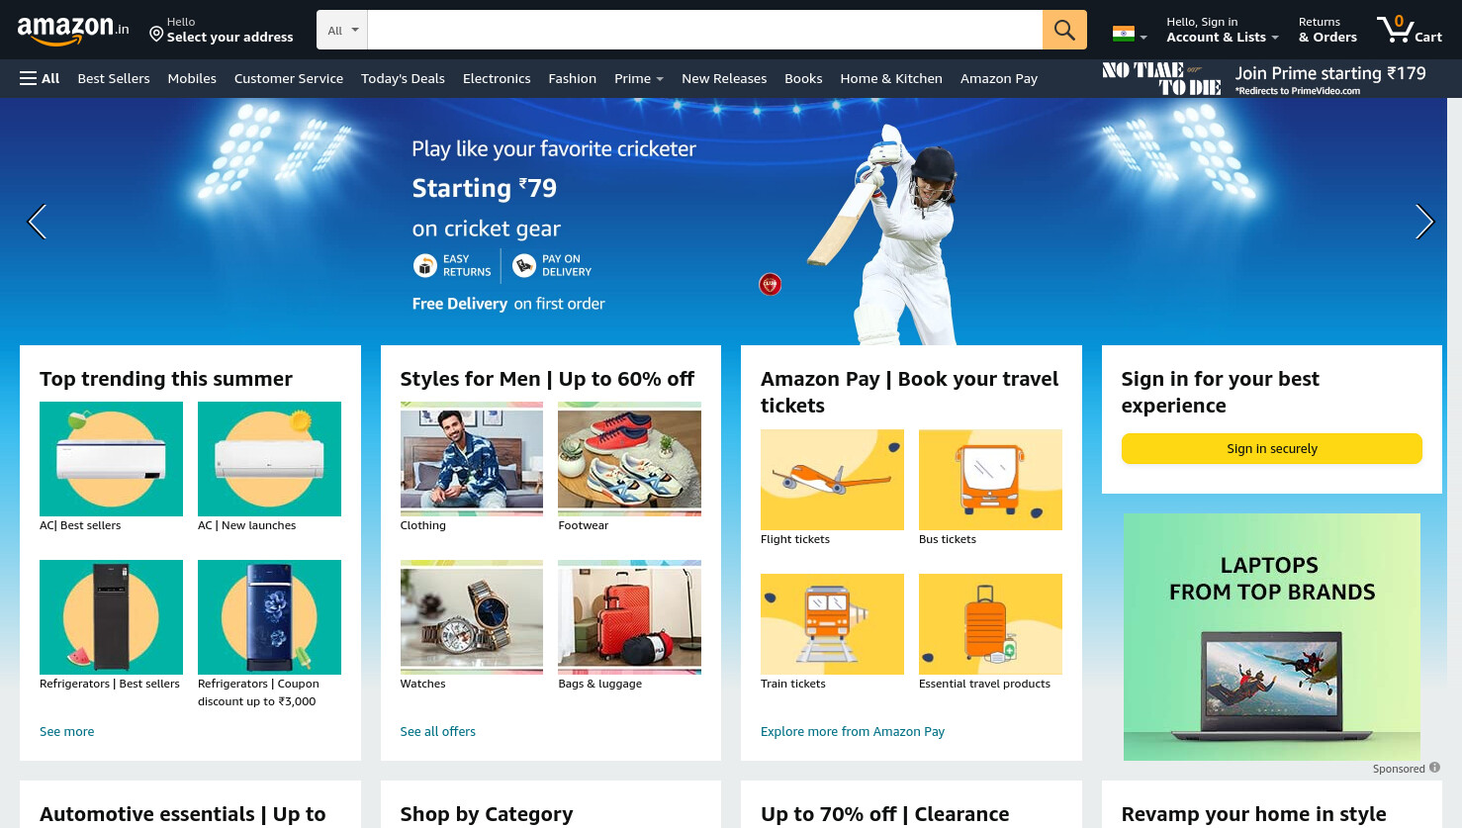Open Home & Kitchen category
Viewport: 1462px width, 828px height.
(x=891, y=78)
